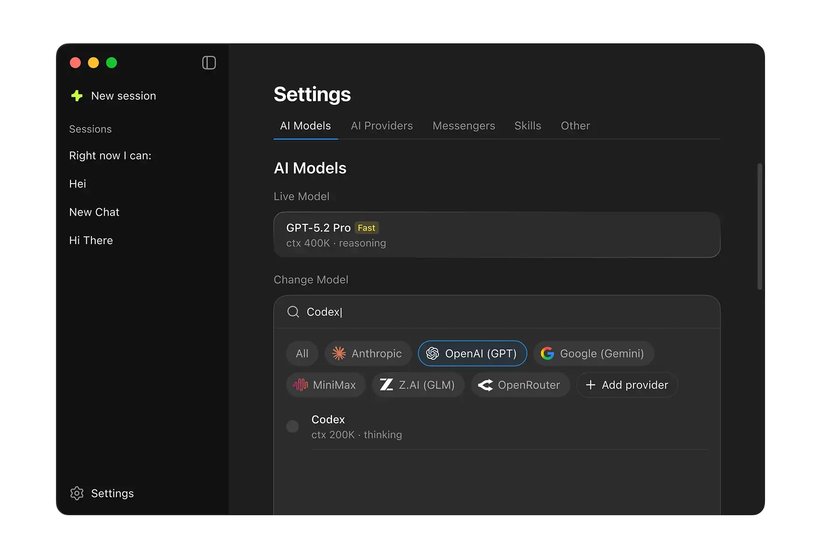The image size is (821, 559).
Task: Select the Z.AI (GLM) provider icon
Action: coord(386,385)
